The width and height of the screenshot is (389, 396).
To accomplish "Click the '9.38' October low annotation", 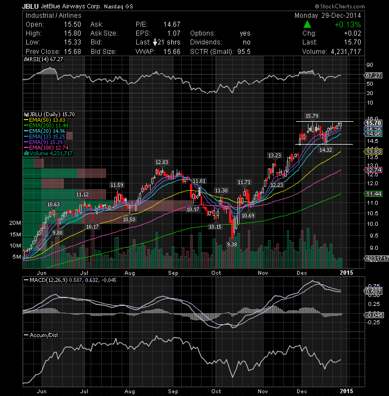I will pos(232,245).
